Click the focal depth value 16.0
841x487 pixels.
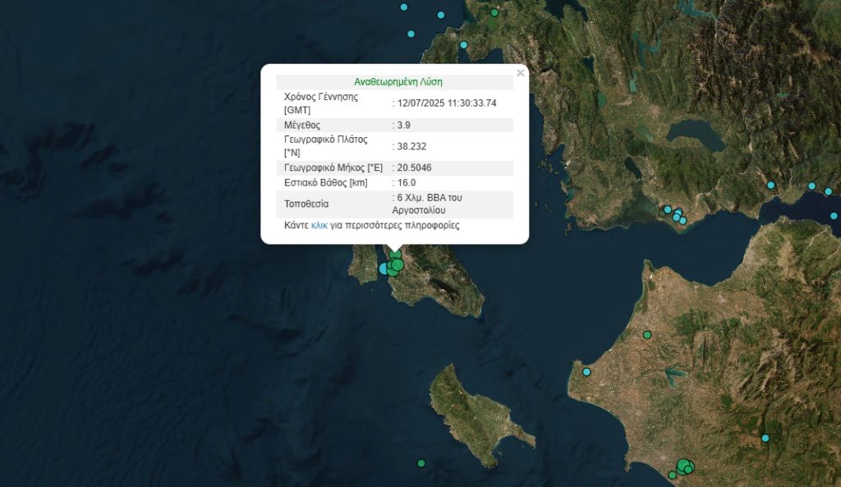(407, 182)
